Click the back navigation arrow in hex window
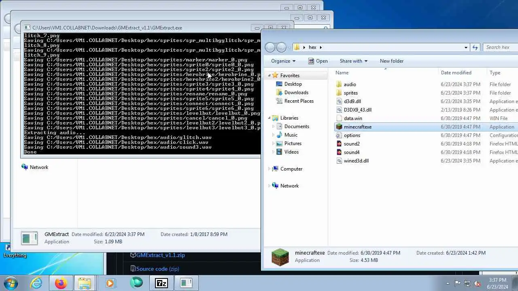This screenshot has width=518, height=291. tap(270, 47)
